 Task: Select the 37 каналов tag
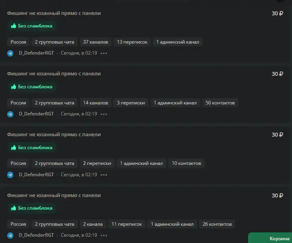[x=95, y=42]
